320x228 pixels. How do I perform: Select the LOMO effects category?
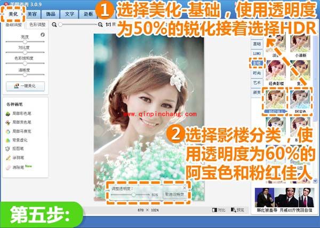point(257,53)
